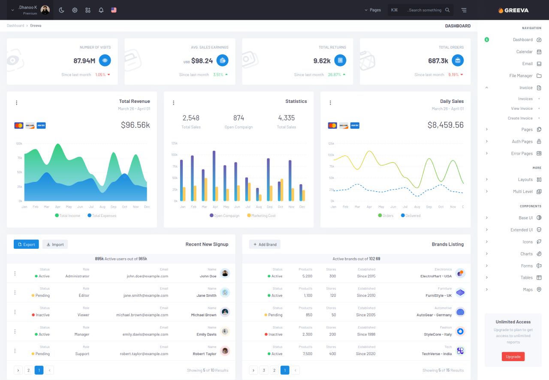The image size is (549, 380).
Task: Expand the Layouts sidebar section
Action: 513,179
